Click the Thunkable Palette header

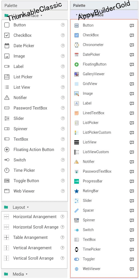click(35, 6)
